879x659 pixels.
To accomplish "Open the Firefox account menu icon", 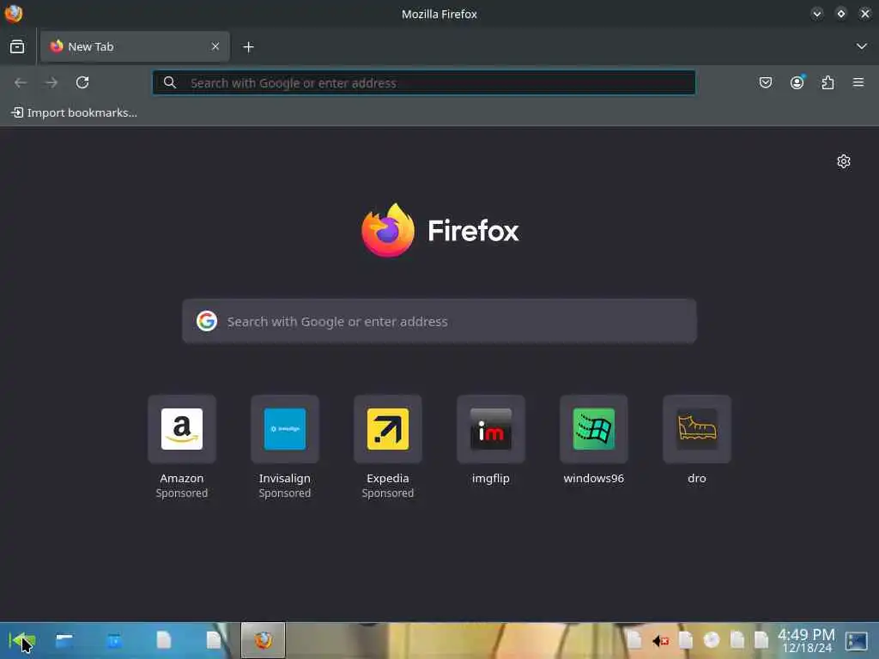I will point(797,82).
